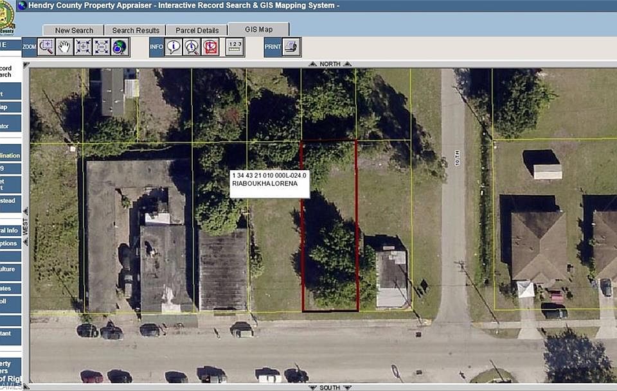
Task: Open the Search Results tab
Action: 136,30
